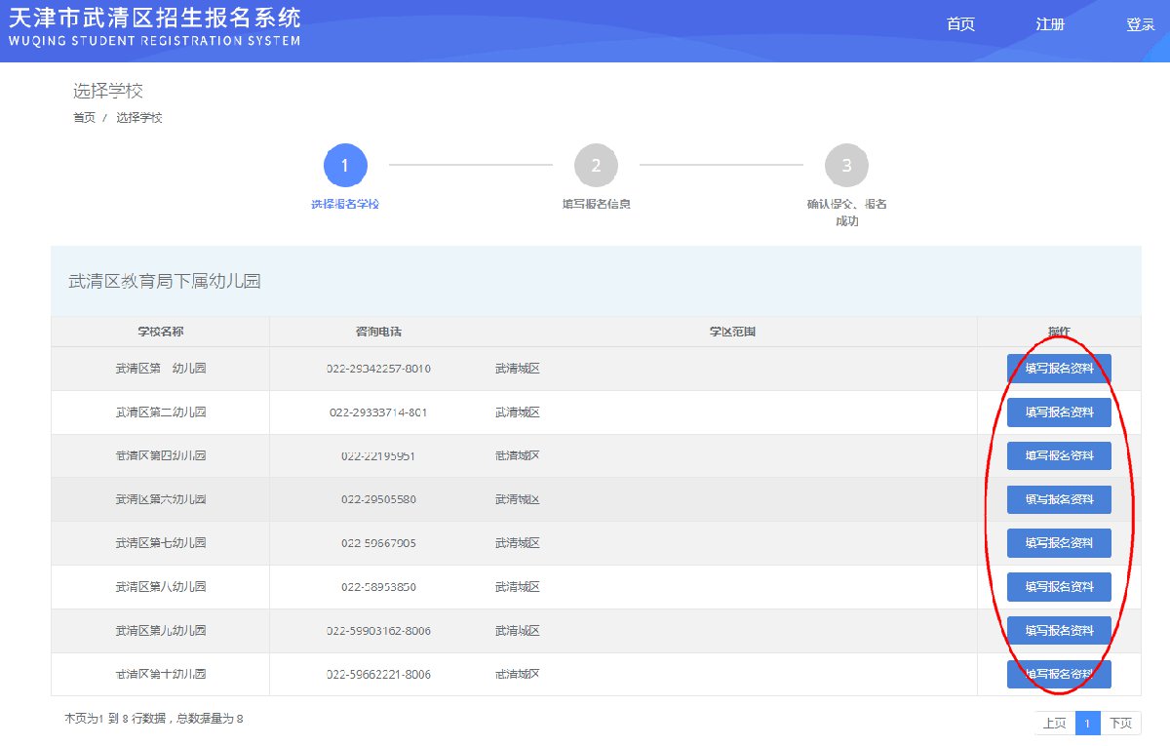This screenshot has width=1170, height=746.
Task: Go to the 注册 registration page
Action: coord(1050,24)
